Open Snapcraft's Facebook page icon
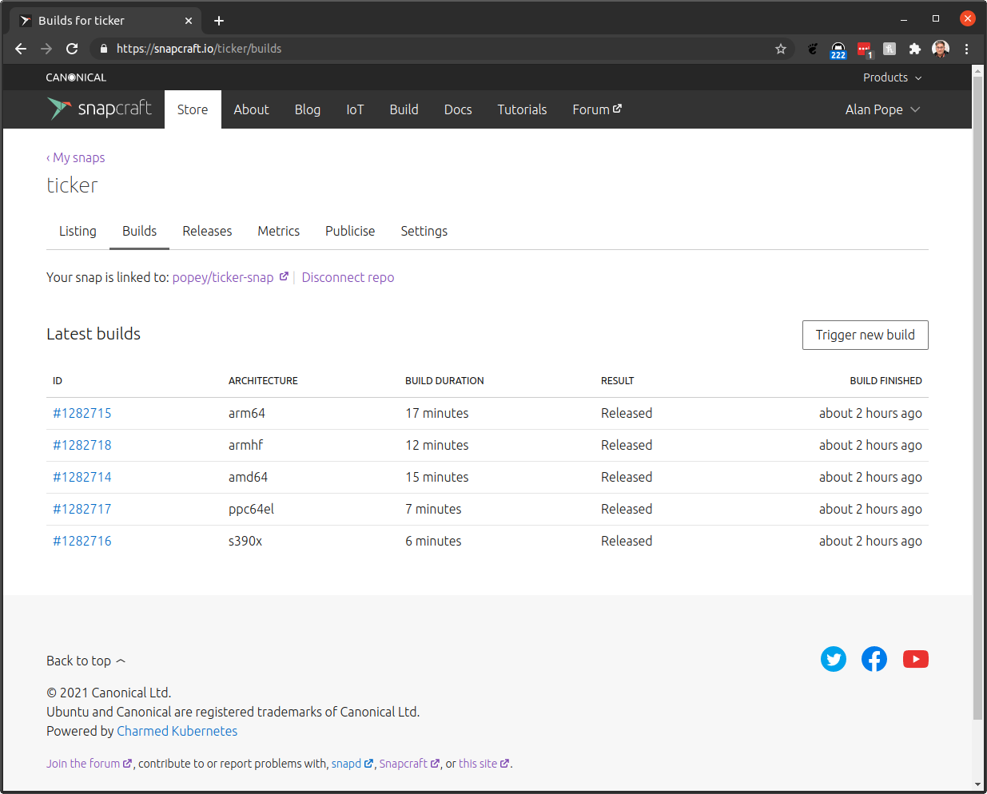The width and height of the screenshot is (987, 794). [x=874, y=659]
